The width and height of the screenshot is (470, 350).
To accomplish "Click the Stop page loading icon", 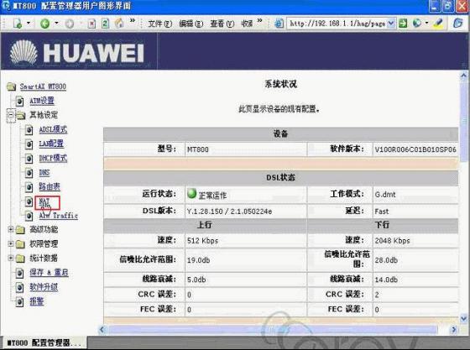I will [91, 24].
